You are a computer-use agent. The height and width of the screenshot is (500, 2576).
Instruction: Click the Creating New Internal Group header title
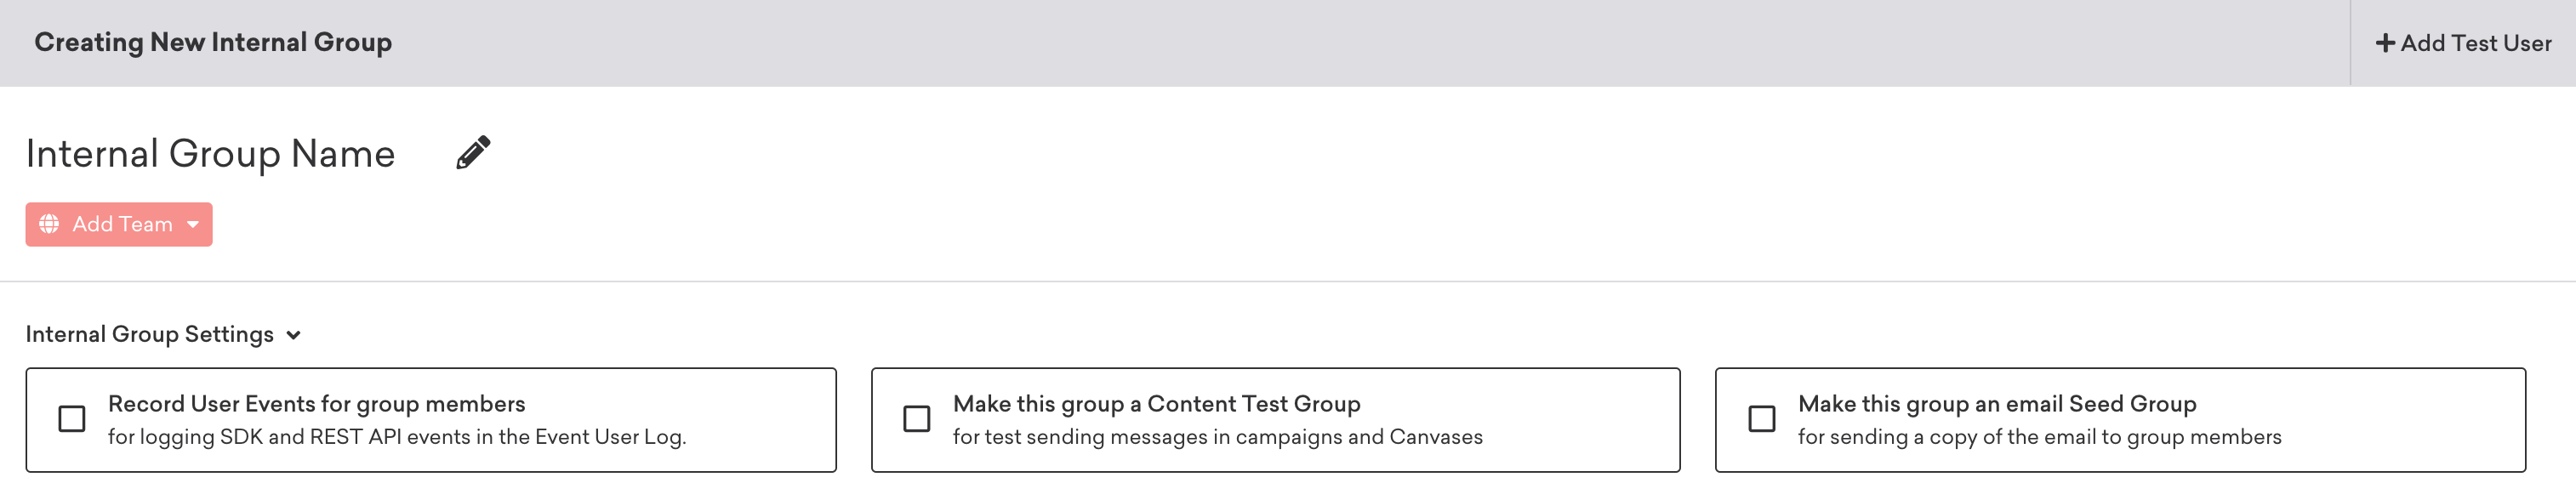click(213, 42)
